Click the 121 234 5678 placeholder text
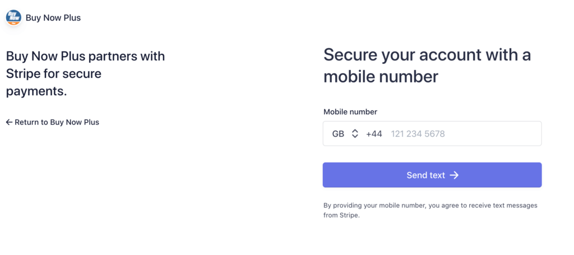The image size is (574, 255). click(x=418, y=134)
